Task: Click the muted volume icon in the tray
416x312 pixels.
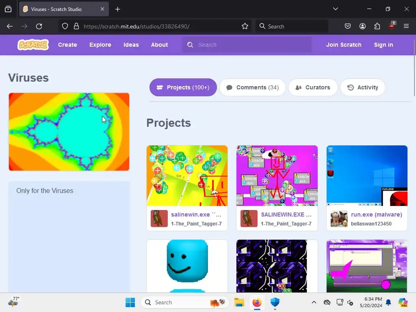Action: click(x=350, y=302)
